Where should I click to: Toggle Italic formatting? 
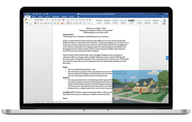38,23
